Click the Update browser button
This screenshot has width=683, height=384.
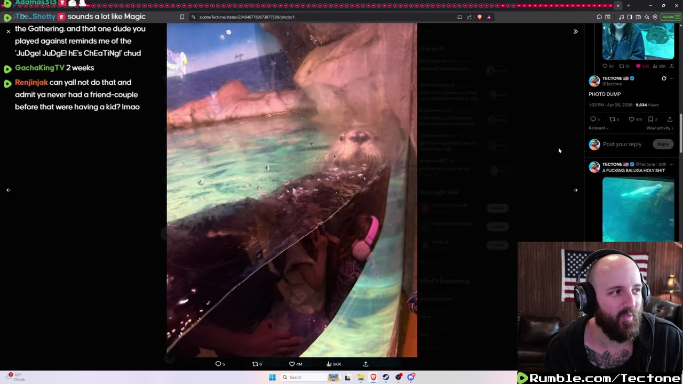click(x=671, y=17)
